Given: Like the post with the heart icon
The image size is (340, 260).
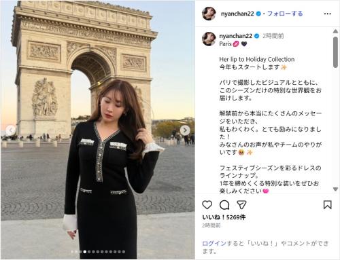Looking at the screenshot, I should point(207,205).
